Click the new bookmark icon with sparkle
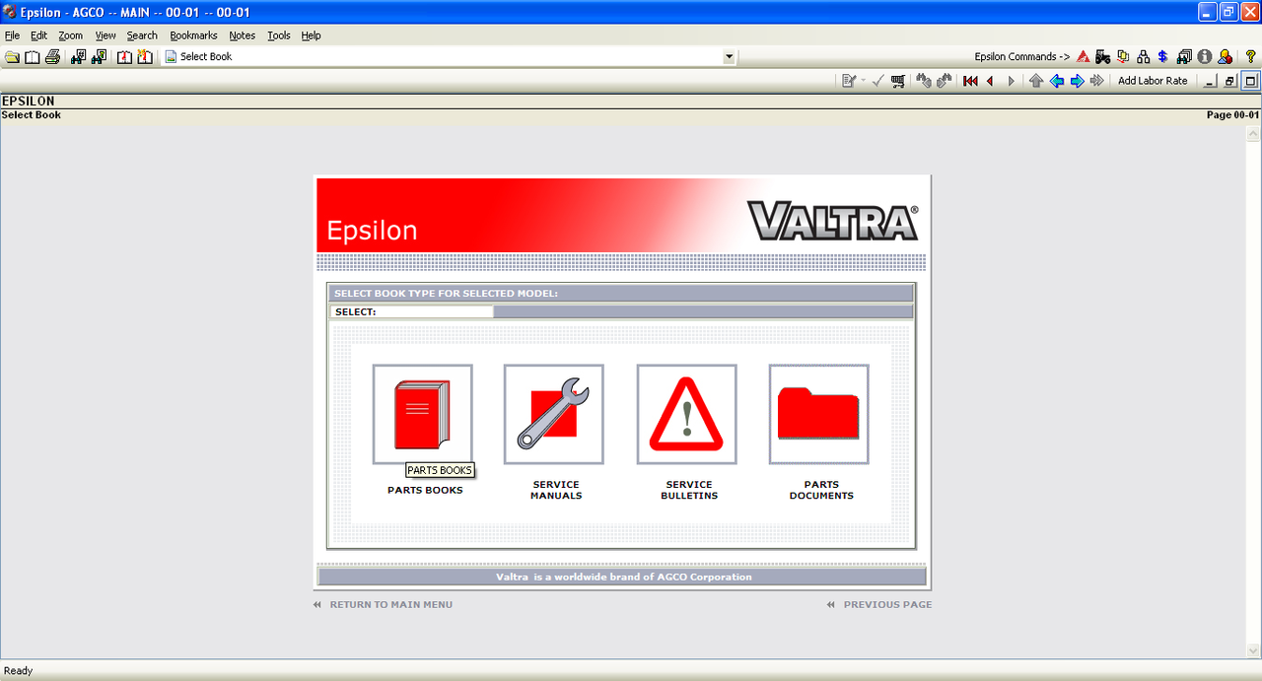The image size is (1262, 681). tap(145, 57)
